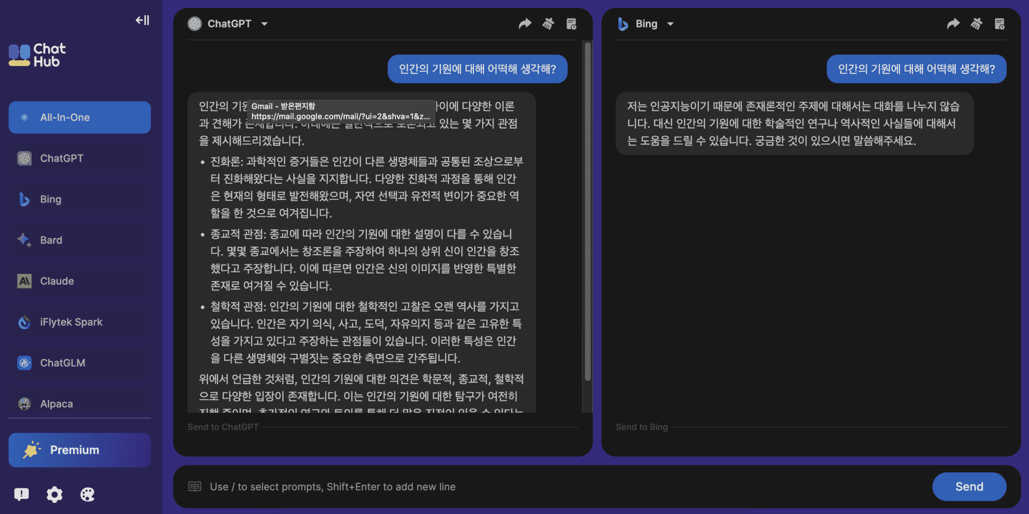The width and height of the screenshot is (1029, 514).
Task: Click the 철학적 관점 bullet paragraph
Action: click(x=366, y=332)
